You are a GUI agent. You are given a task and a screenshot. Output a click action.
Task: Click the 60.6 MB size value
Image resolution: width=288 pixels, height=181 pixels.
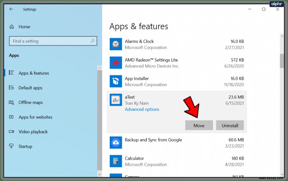click(236, 140)
